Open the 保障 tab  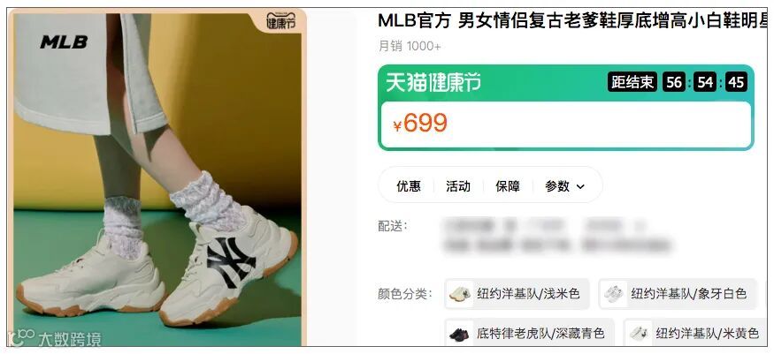(508, 186)
